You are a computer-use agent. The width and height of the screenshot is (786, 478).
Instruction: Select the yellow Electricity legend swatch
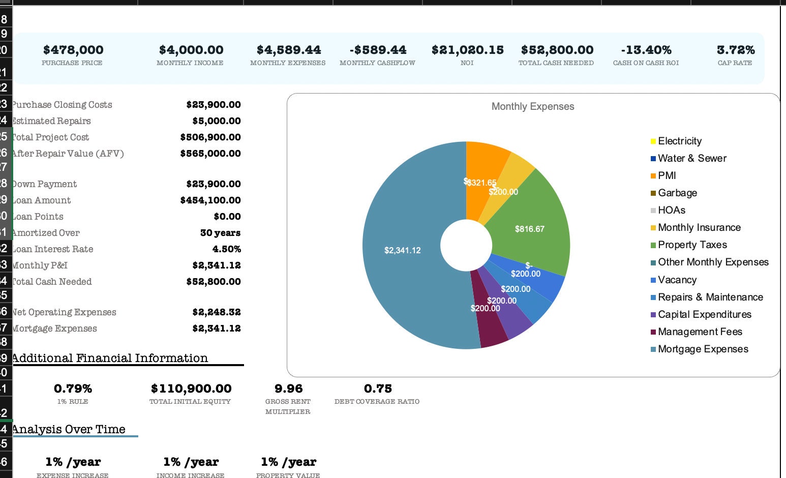tap(653, 141)
